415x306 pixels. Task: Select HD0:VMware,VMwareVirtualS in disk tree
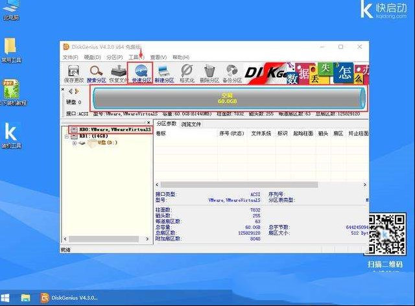[115, 130]
